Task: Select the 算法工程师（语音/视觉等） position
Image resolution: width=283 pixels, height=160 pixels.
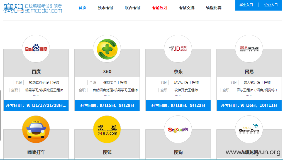Action: (x=257, y=90)
